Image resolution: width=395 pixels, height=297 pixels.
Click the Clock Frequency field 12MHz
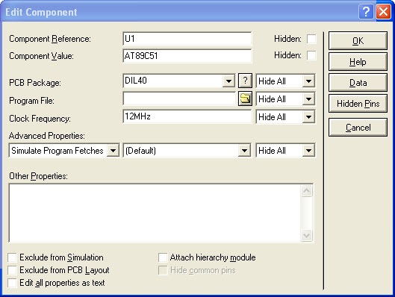tap(187, 116)
